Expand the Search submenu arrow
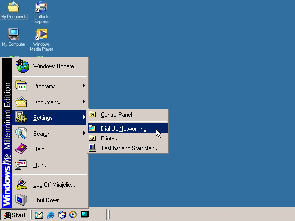 (x=84, y=133)
